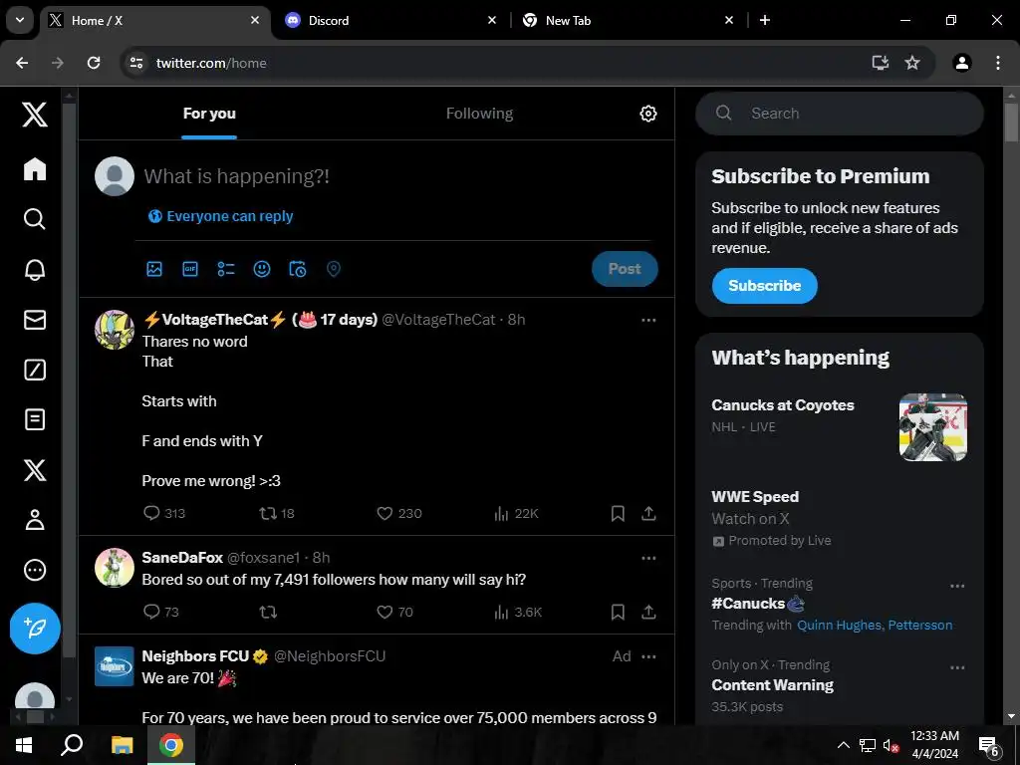
Task: Reply to SaneDaFox post with 73 replies
Action: click(160, 612)
